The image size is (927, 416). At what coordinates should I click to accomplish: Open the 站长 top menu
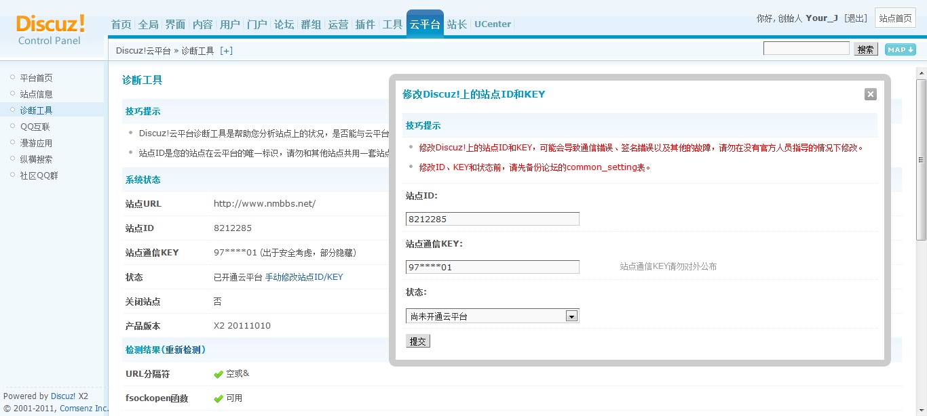(x=457, y=24)
